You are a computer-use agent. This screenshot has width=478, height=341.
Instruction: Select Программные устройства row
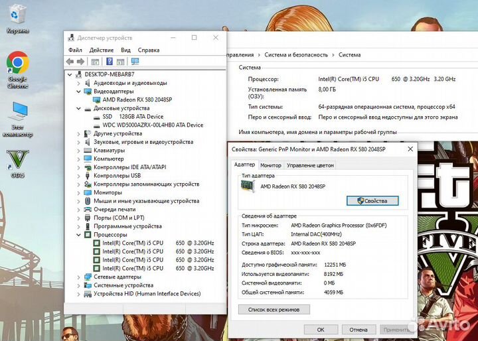(127, 226)
